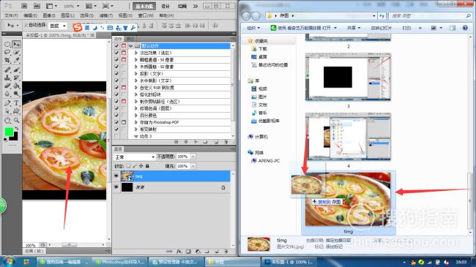Viewport: 476px width, 267px height.
Task: Click the green foreground color swatch
Action: [x=9, y=132]
